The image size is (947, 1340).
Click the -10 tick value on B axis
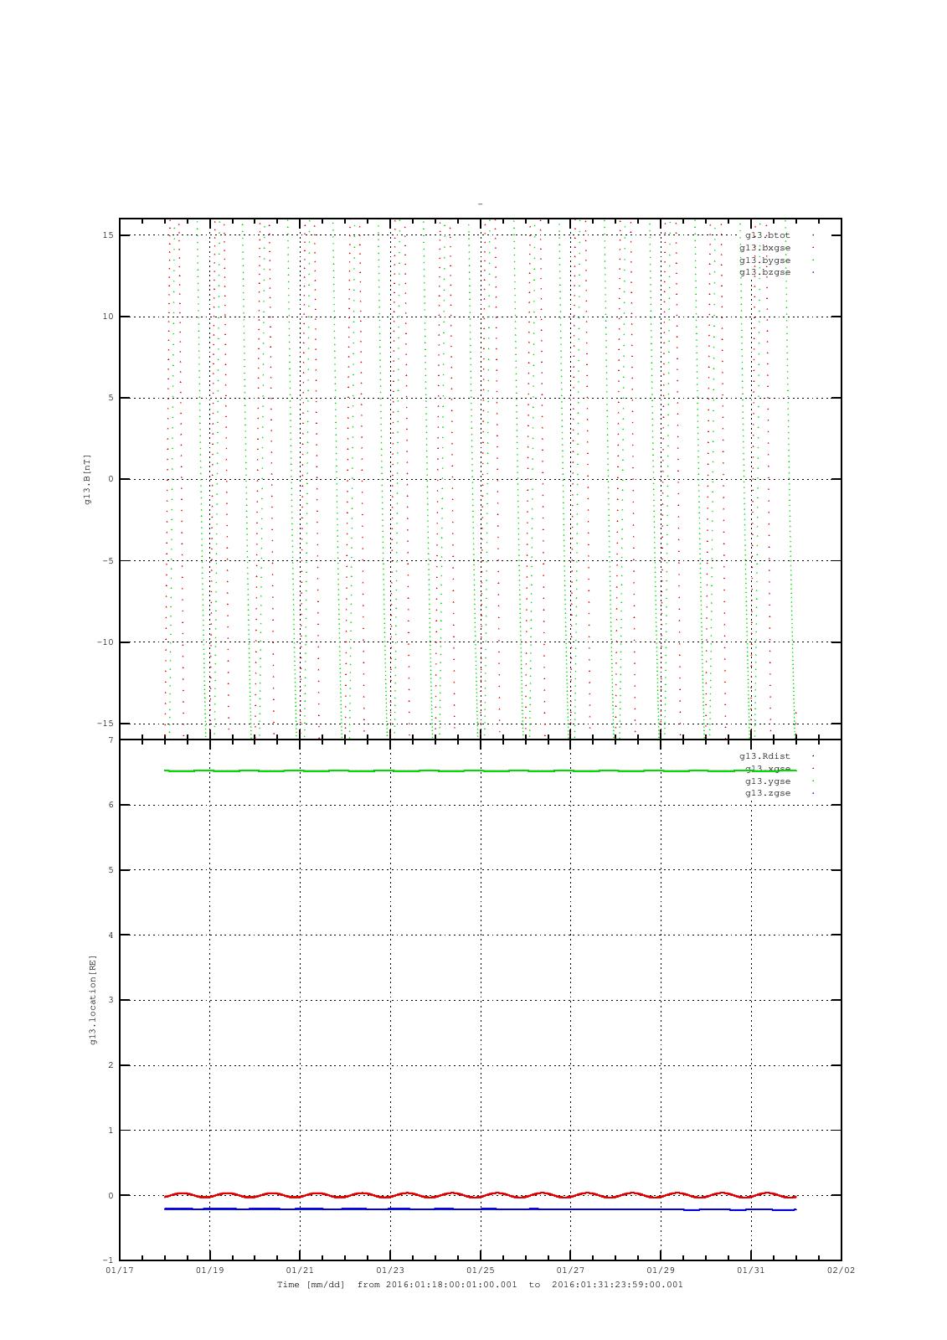[105, 642]
